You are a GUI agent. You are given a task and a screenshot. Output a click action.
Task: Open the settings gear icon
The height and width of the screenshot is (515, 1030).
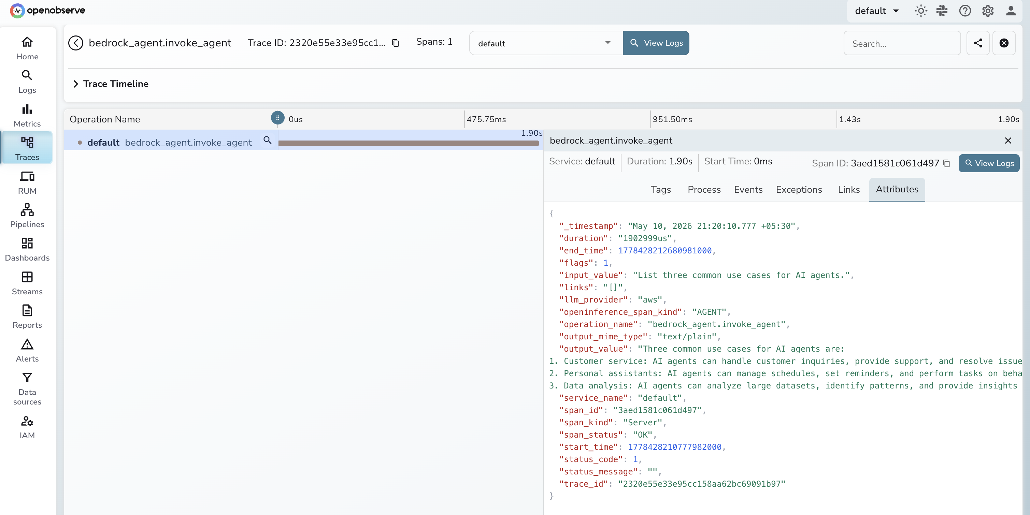click(988, 11)
